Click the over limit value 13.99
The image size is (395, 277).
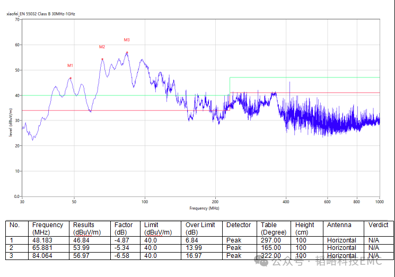[194, 248]
